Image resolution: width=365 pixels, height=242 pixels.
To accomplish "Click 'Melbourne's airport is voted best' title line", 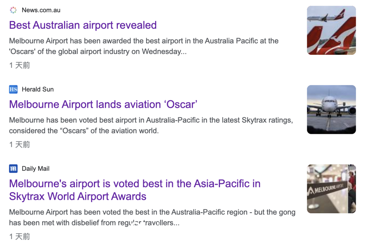I will pos(135,184).
